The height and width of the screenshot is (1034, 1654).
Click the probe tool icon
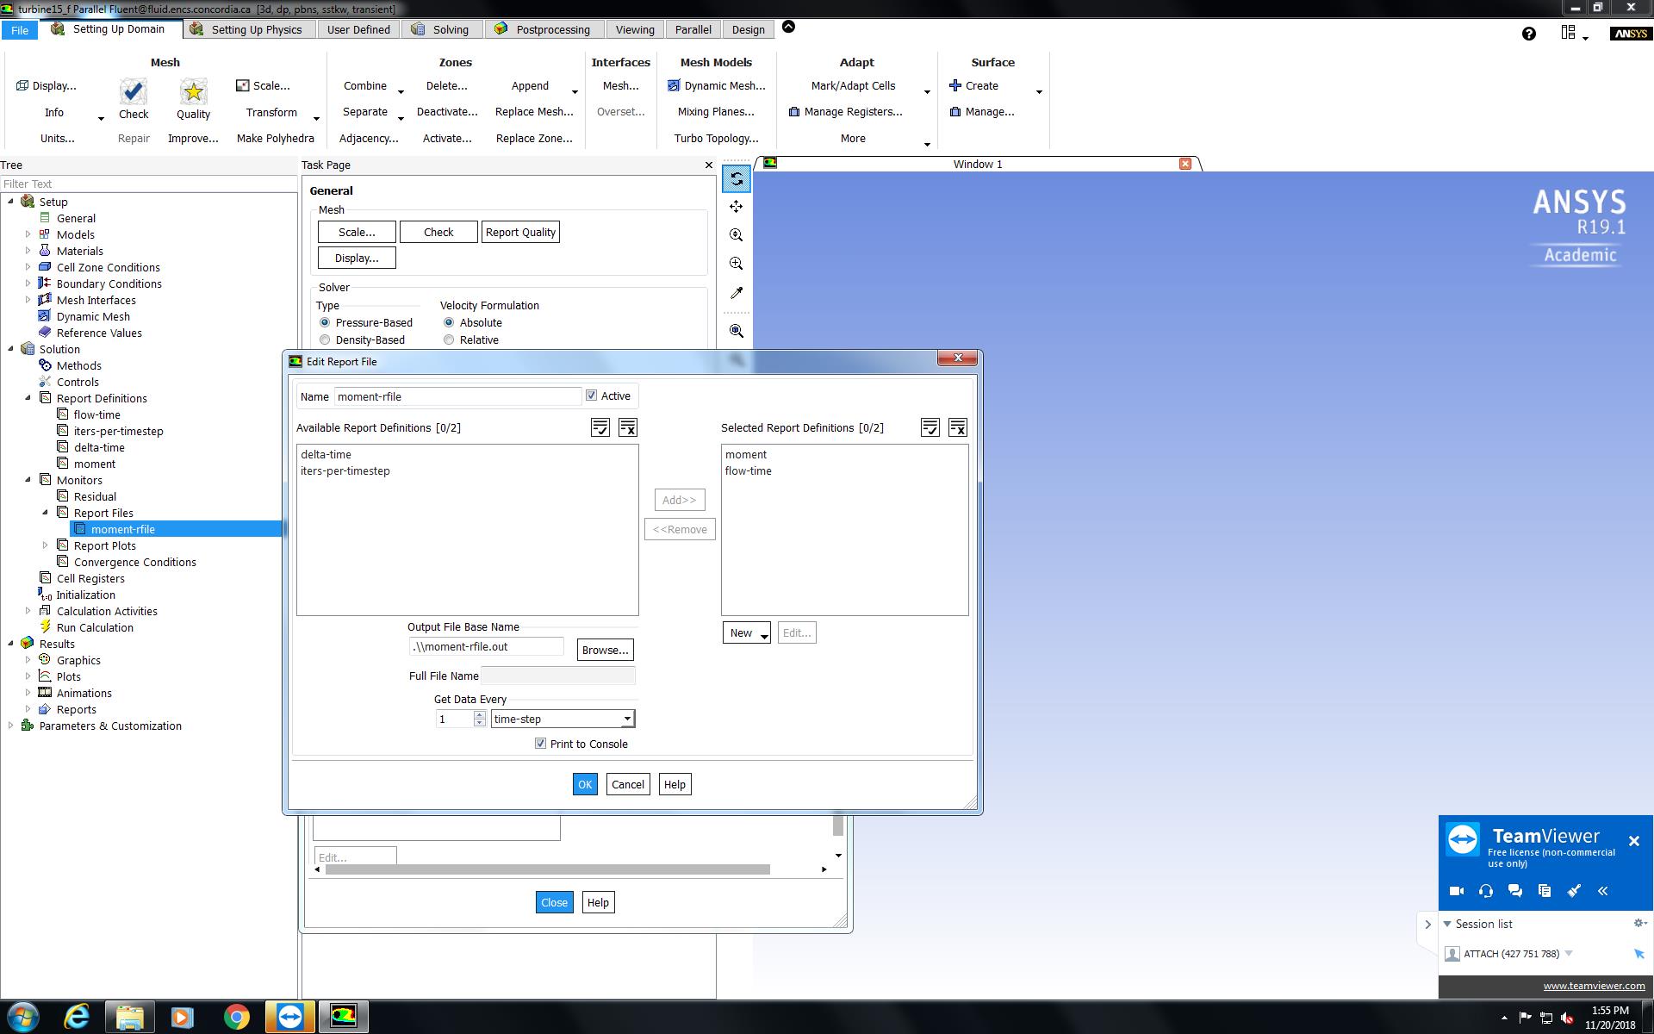[x=737, y=293]
